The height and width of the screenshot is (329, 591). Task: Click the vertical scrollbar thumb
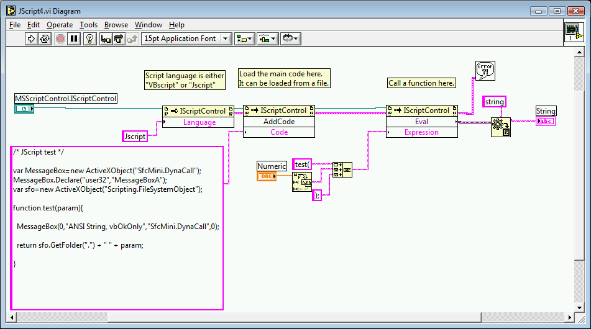[579, 175]
